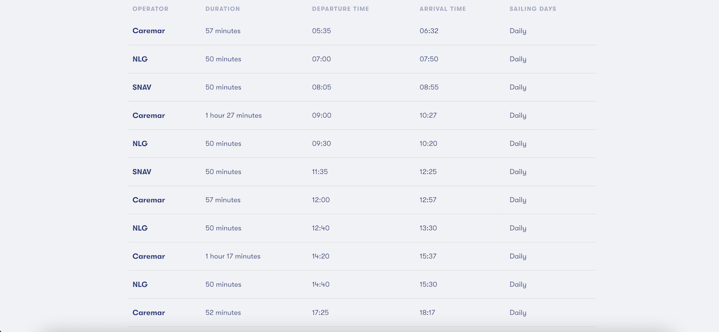Click Caremar operator on the 12:00 sailing
Image resolution: width=719 pixels, height=332 pixels.
point(149,200)
